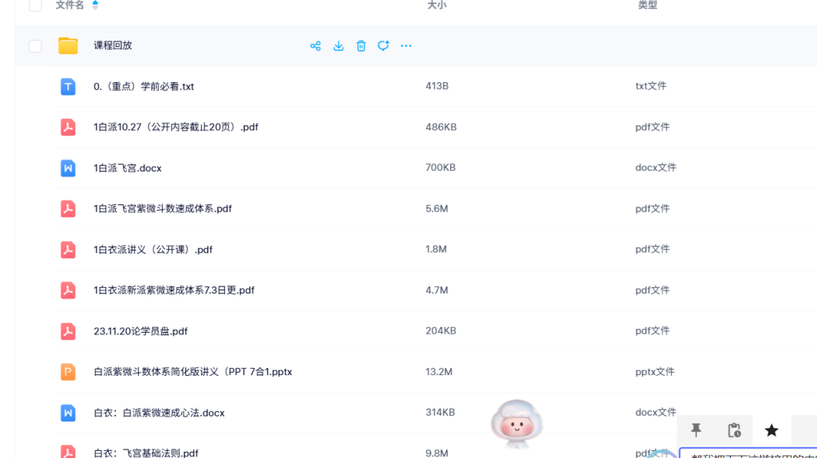The width and height of the screenshot is (817, 458).
Task: Click pdf文件 type in 23.11.20论学员盘 row
Action: (x=653, y=331)
